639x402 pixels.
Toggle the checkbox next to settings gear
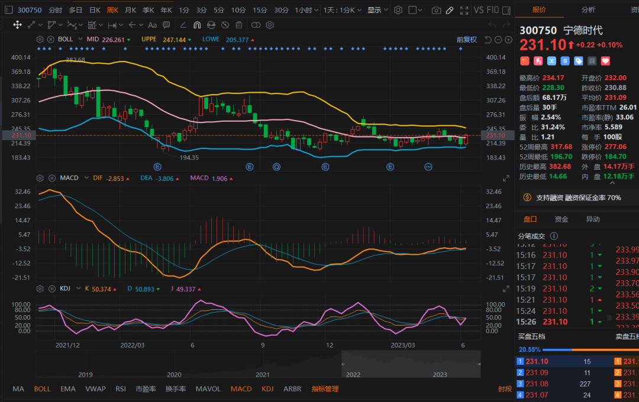pos(413,10)
